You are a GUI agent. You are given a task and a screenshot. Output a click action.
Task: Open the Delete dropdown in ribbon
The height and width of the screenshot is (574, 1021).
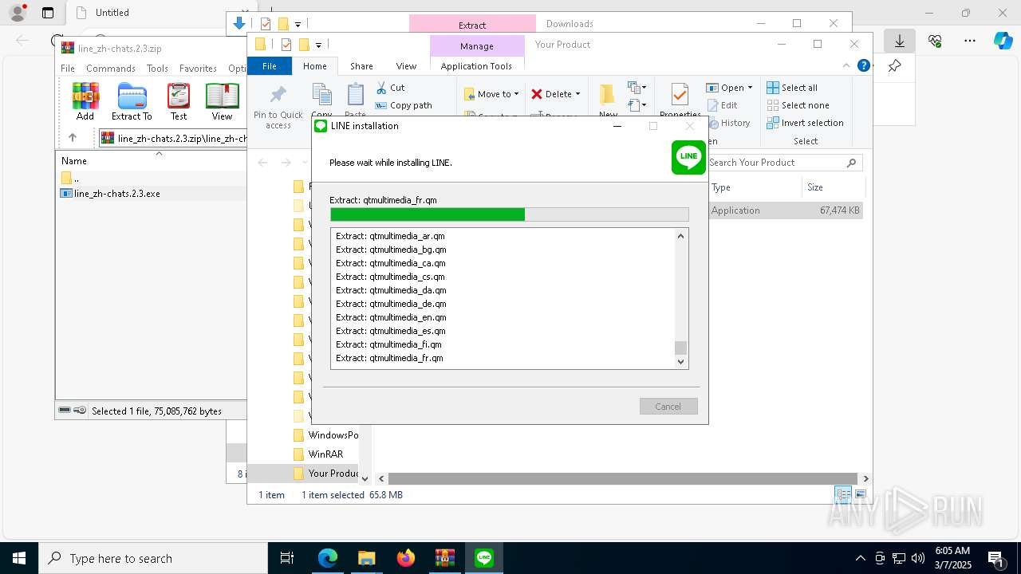click(556, 94)
